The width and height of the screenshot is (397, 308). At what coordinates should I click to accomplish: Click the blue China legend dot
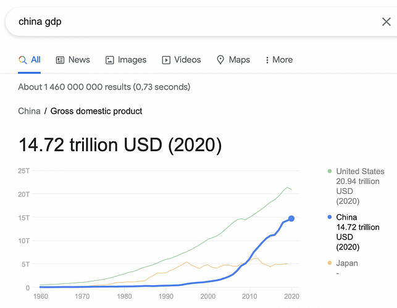coord(330,217)
